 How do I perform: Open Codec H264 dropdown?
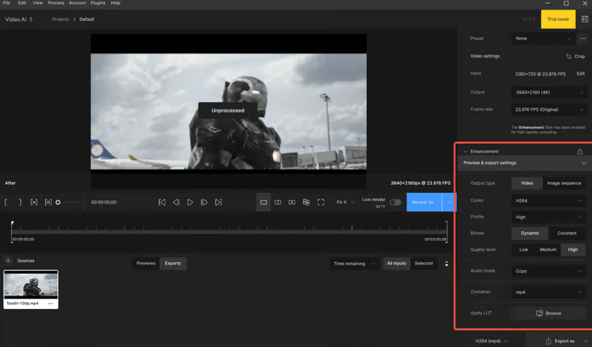(x=549, y=200)
